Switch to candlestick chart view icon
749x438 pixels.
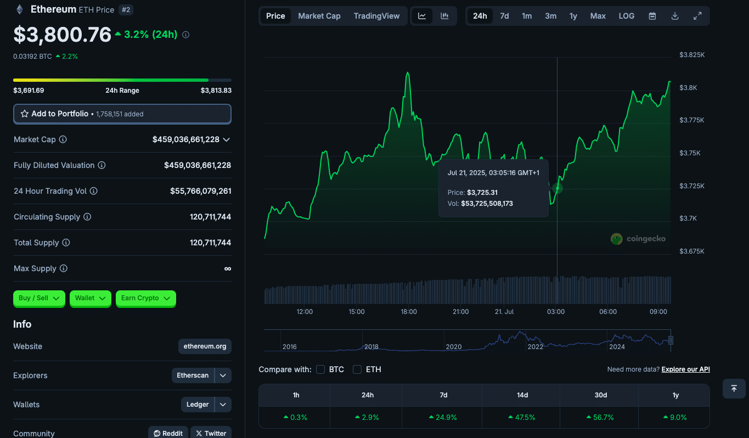coord(444,16)
